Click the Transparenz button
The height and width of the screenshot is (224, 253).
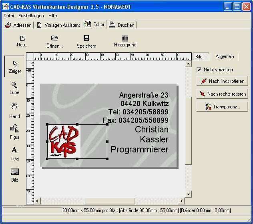pyautogui.click(x=222, y=107)
